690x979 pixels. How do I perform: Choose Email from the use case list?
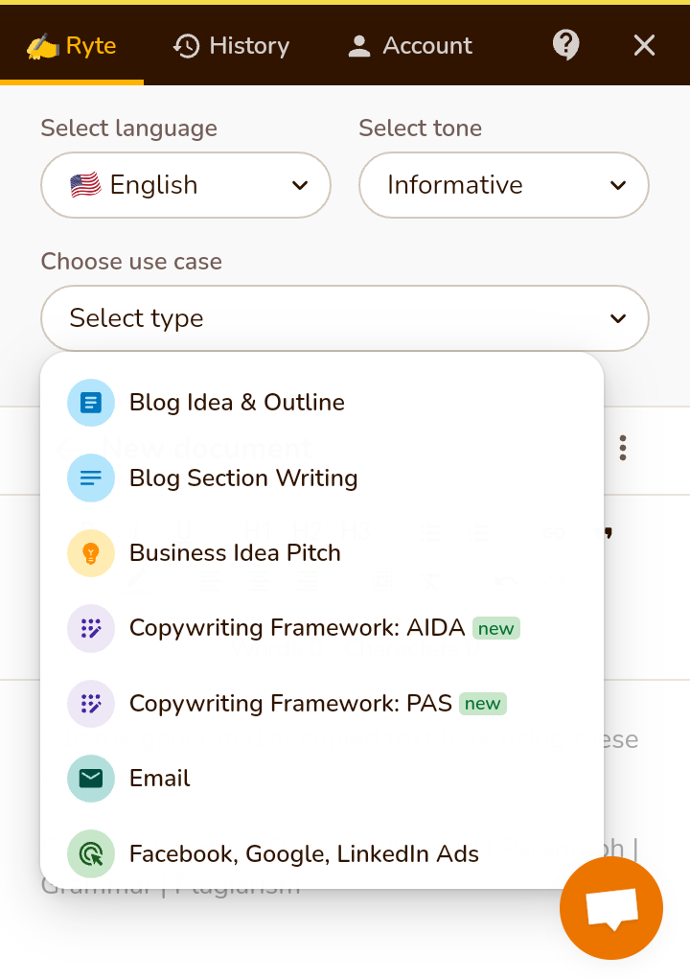(160, 779)
